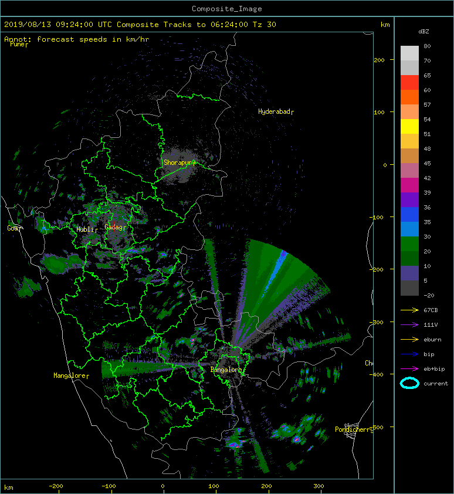The height and width of the screenshot is (494, 454).
Task: Pick the light orange 57 dBZ swatch
Action: [409, 112]
